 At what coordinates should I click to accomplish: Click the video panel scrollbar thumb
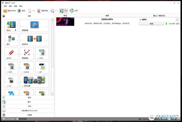click(x=52, y=44)
